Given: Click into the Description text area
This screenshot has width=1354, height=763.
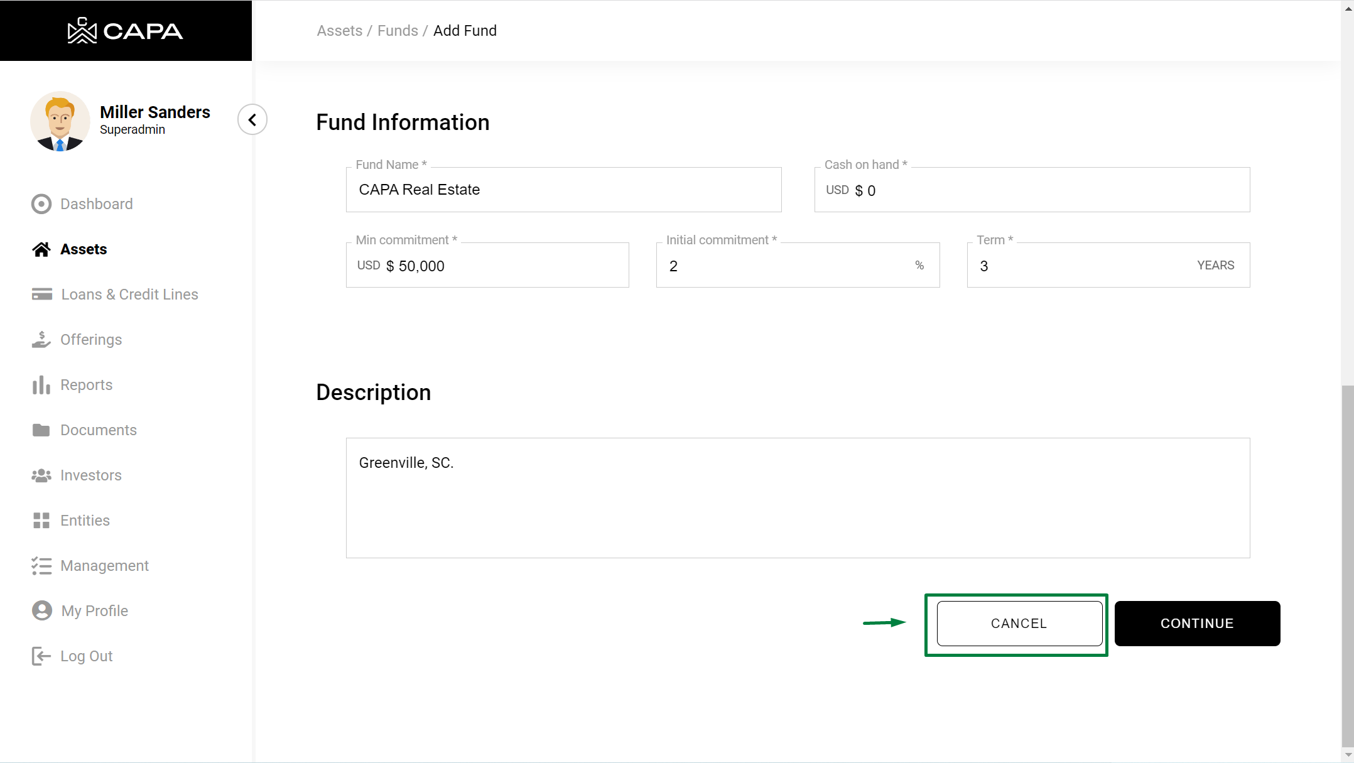Looking at the screenshot, I should coord(798,497).
